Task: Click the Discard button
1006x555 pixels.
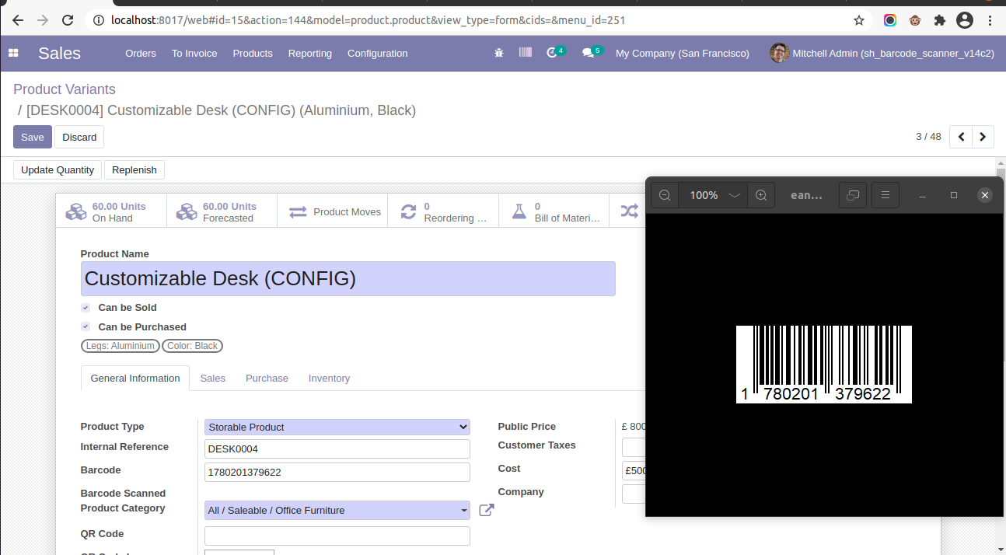Action: (x=79, y=137)
